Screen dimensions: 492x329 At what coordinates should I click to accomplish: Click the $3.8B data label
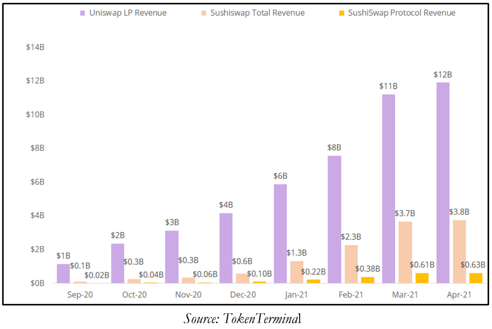click(x=459, y=212)
